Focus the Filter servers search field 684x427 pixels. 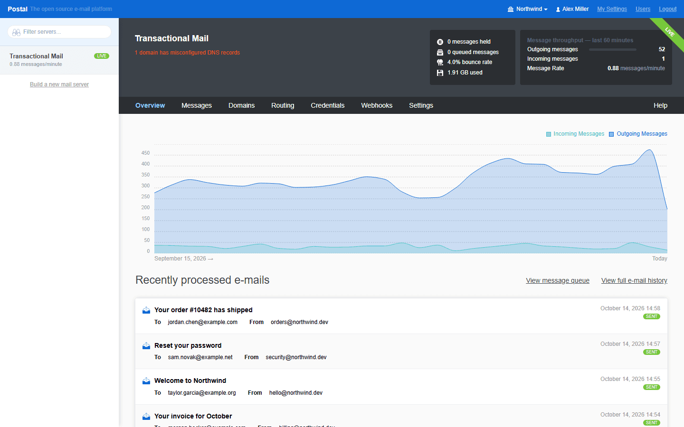(59, 32)
